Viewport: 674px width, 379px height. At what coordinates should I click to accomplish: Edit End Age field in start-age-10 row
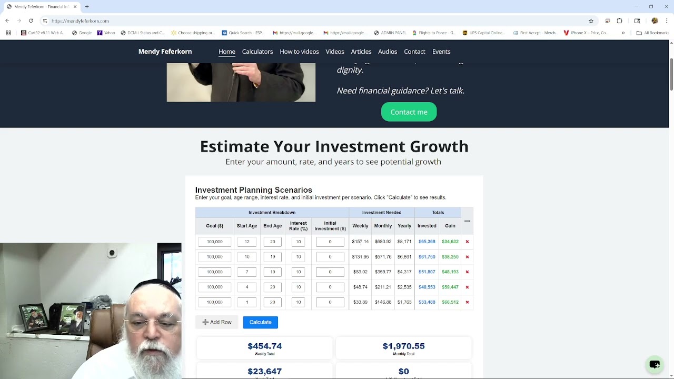pyautogui.click(x=273, y=257)
